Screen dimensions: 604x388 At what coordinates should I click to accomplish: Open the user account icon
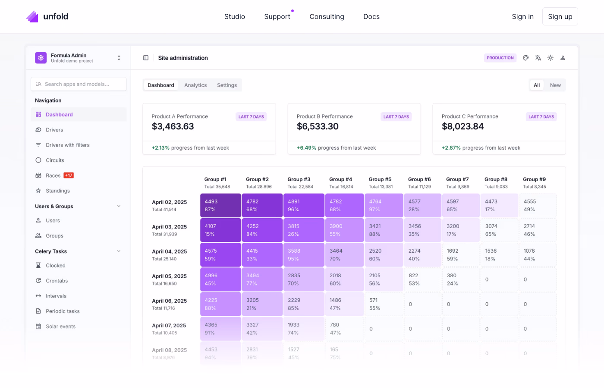coord(563,58)
